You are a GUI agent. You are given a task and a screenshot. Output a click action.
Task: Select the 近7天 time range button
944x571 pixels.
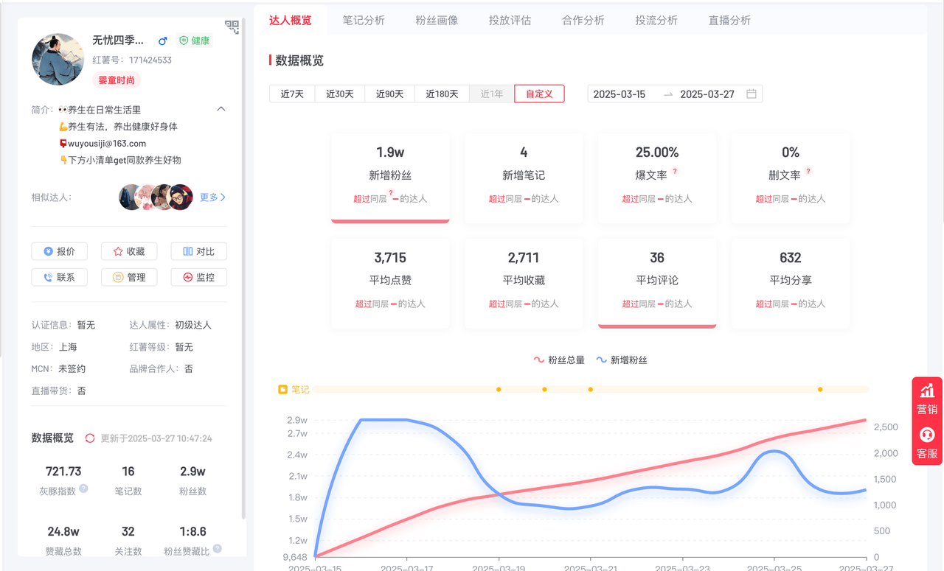(x=291, y=94)
